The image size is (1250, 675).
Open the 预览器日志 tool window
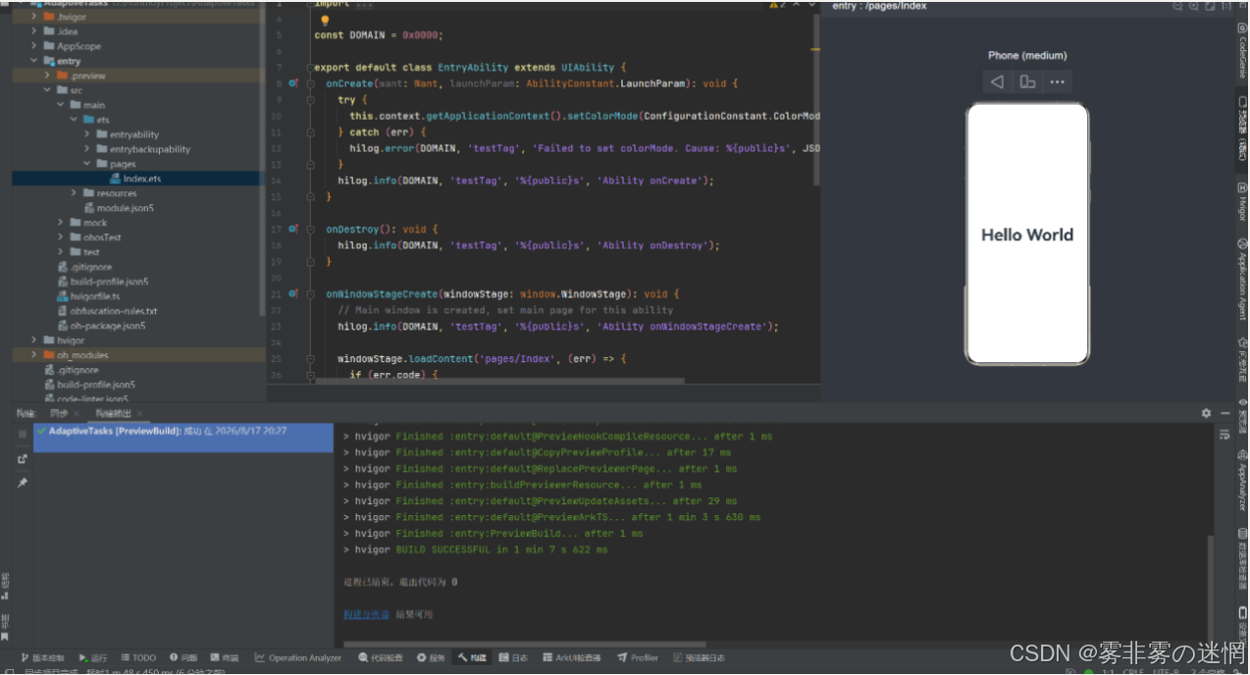point(699,657)
